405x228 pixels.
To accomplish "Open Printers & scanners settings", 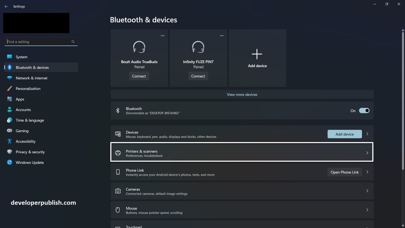I will (x=242, y=152).
